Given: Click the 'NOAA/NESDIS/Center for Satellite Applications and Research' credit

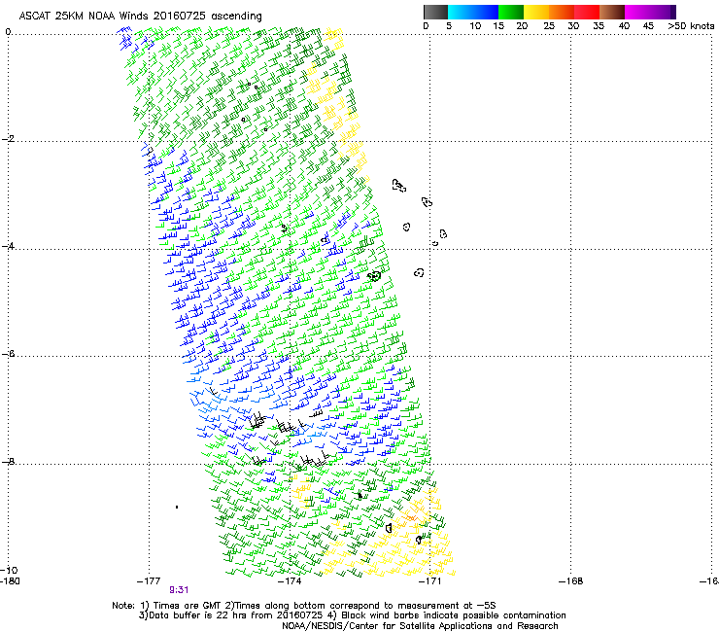Looking at the screenshot, I should [x=420, y=626].
